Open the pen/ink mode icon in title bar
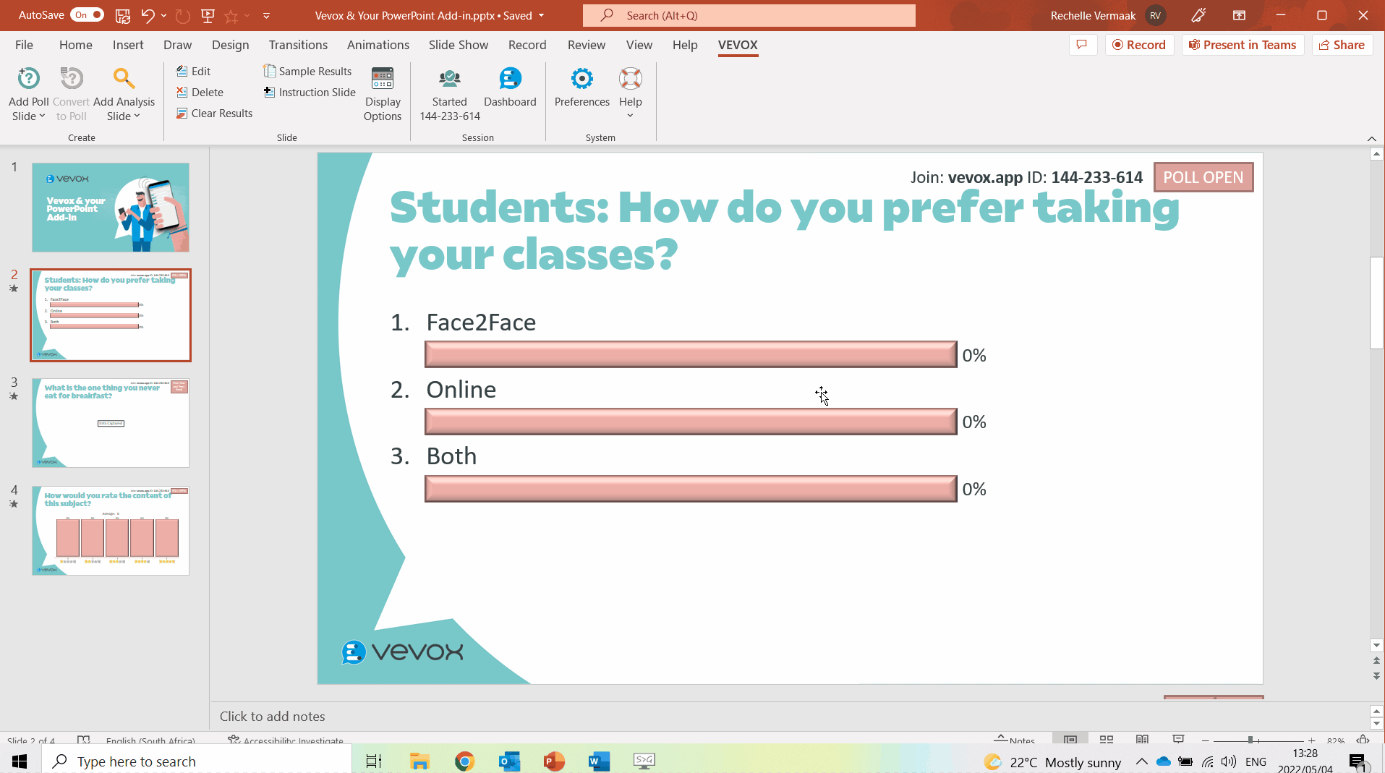1385x773 pixels. (x=1198, y=15)
